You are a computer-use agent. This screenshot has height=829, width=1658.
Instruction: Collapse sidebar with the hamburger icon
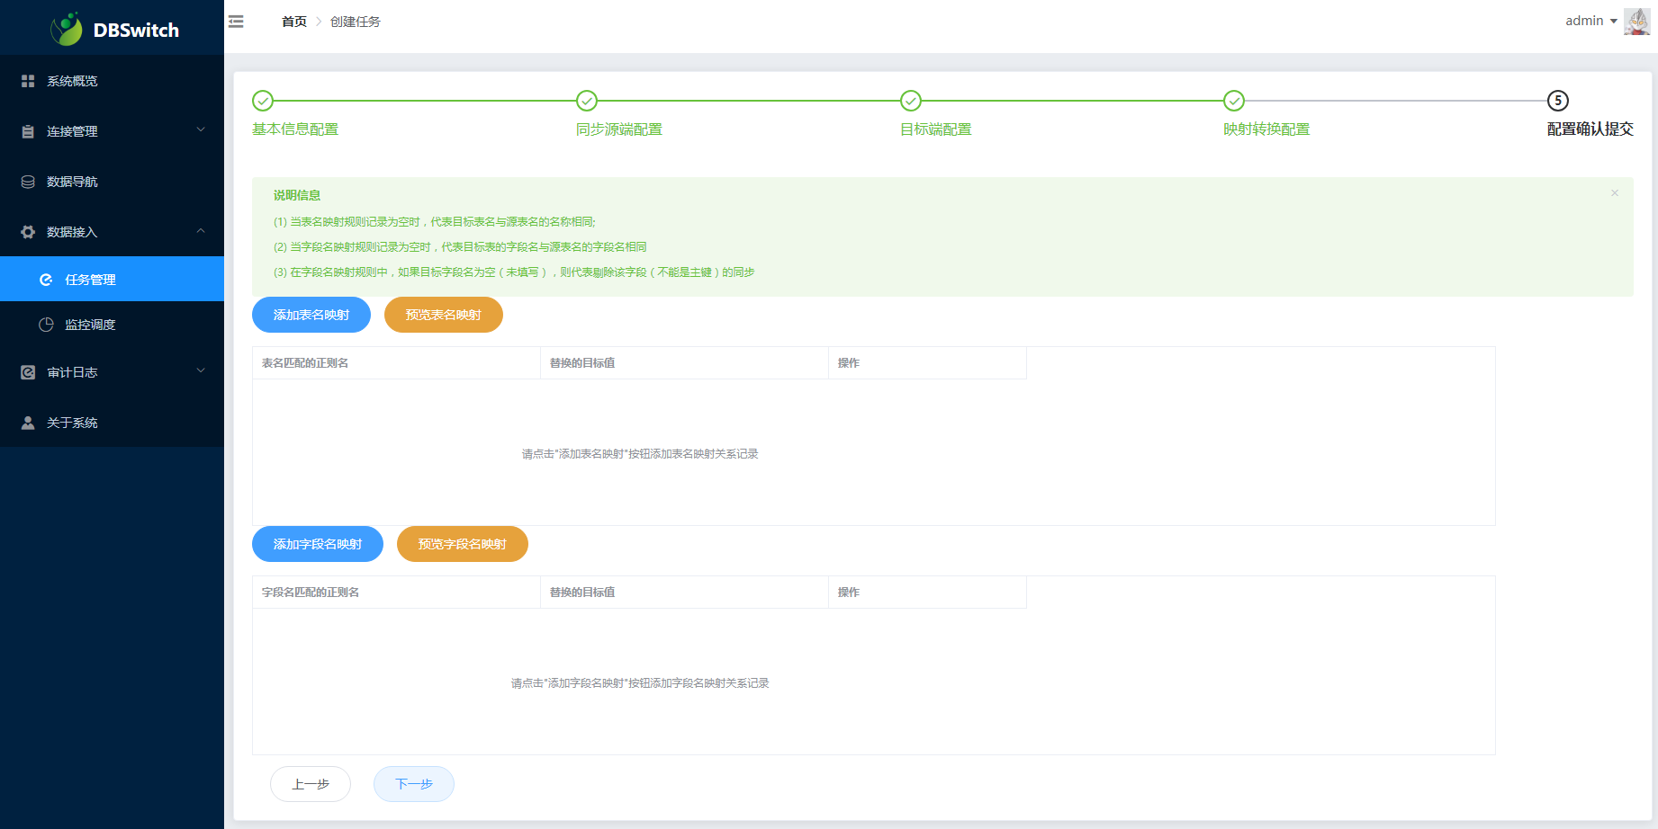point(236,22)
